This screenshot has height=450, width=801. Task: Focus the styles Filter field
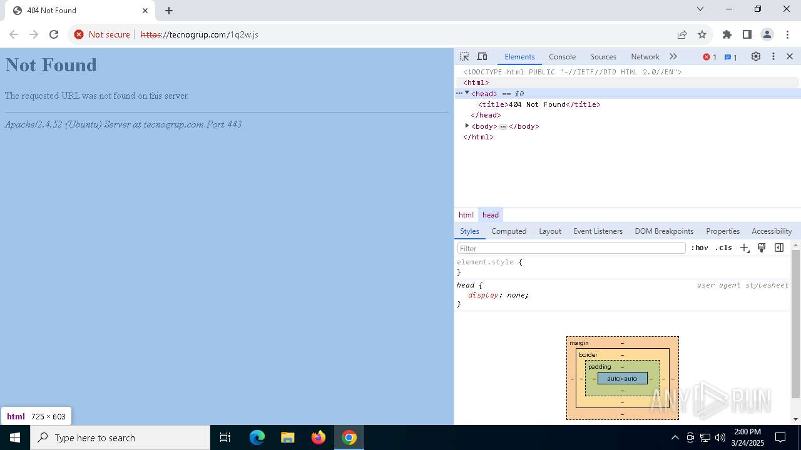tap(571, 248)
